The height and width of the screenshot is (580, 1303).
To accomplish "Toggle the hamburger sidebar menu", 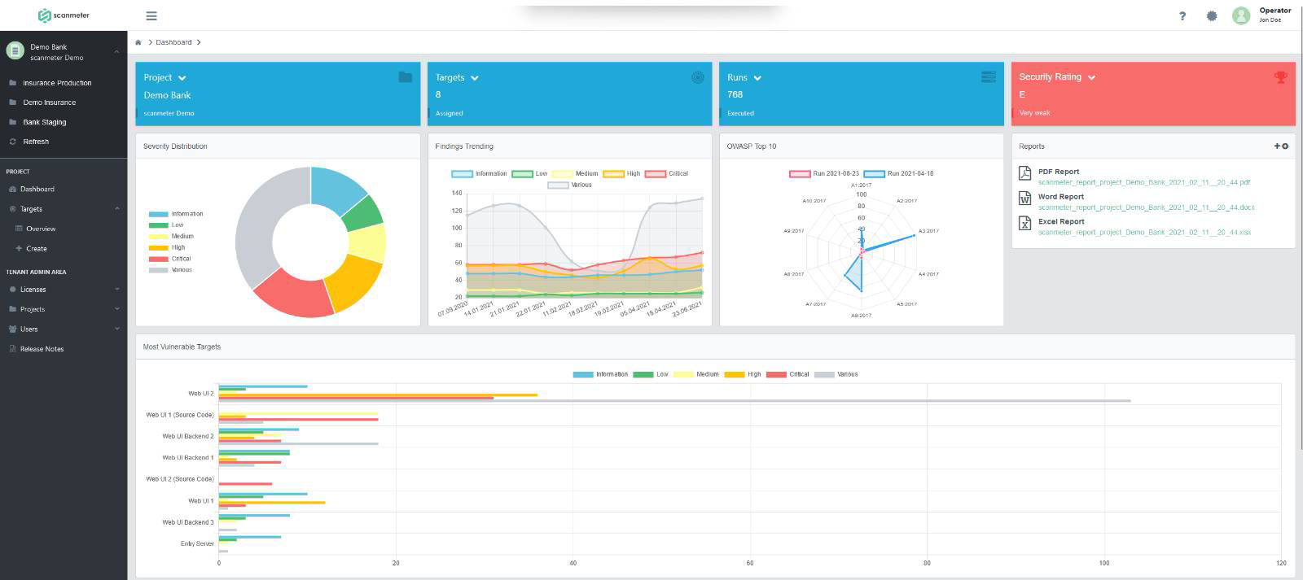I will pos(151,15).
